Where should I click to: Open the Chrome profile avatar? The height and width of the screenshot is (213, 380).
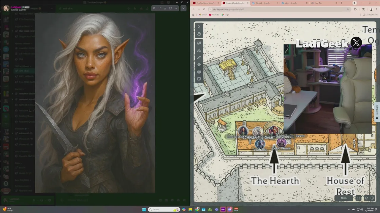[x=371, y=9]
